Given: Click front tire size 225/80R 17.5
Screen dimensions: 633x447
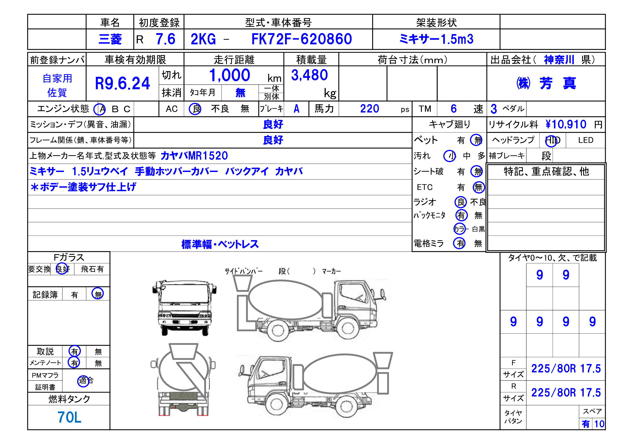Looking at the screenshot, I should click(566, 369).
